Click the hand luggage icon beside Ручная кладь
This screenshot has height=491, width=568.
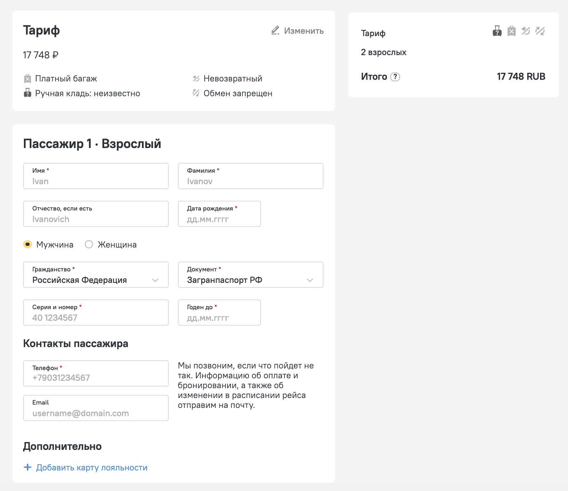point(28,93)
